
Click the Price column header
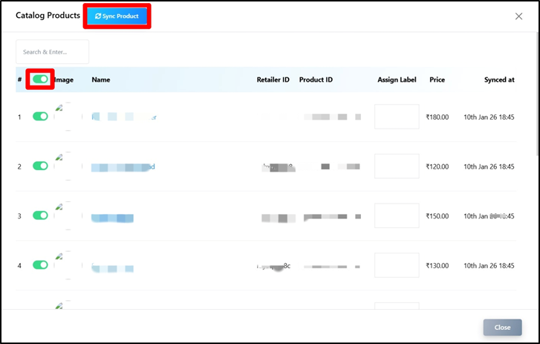[x=437, y=79]
